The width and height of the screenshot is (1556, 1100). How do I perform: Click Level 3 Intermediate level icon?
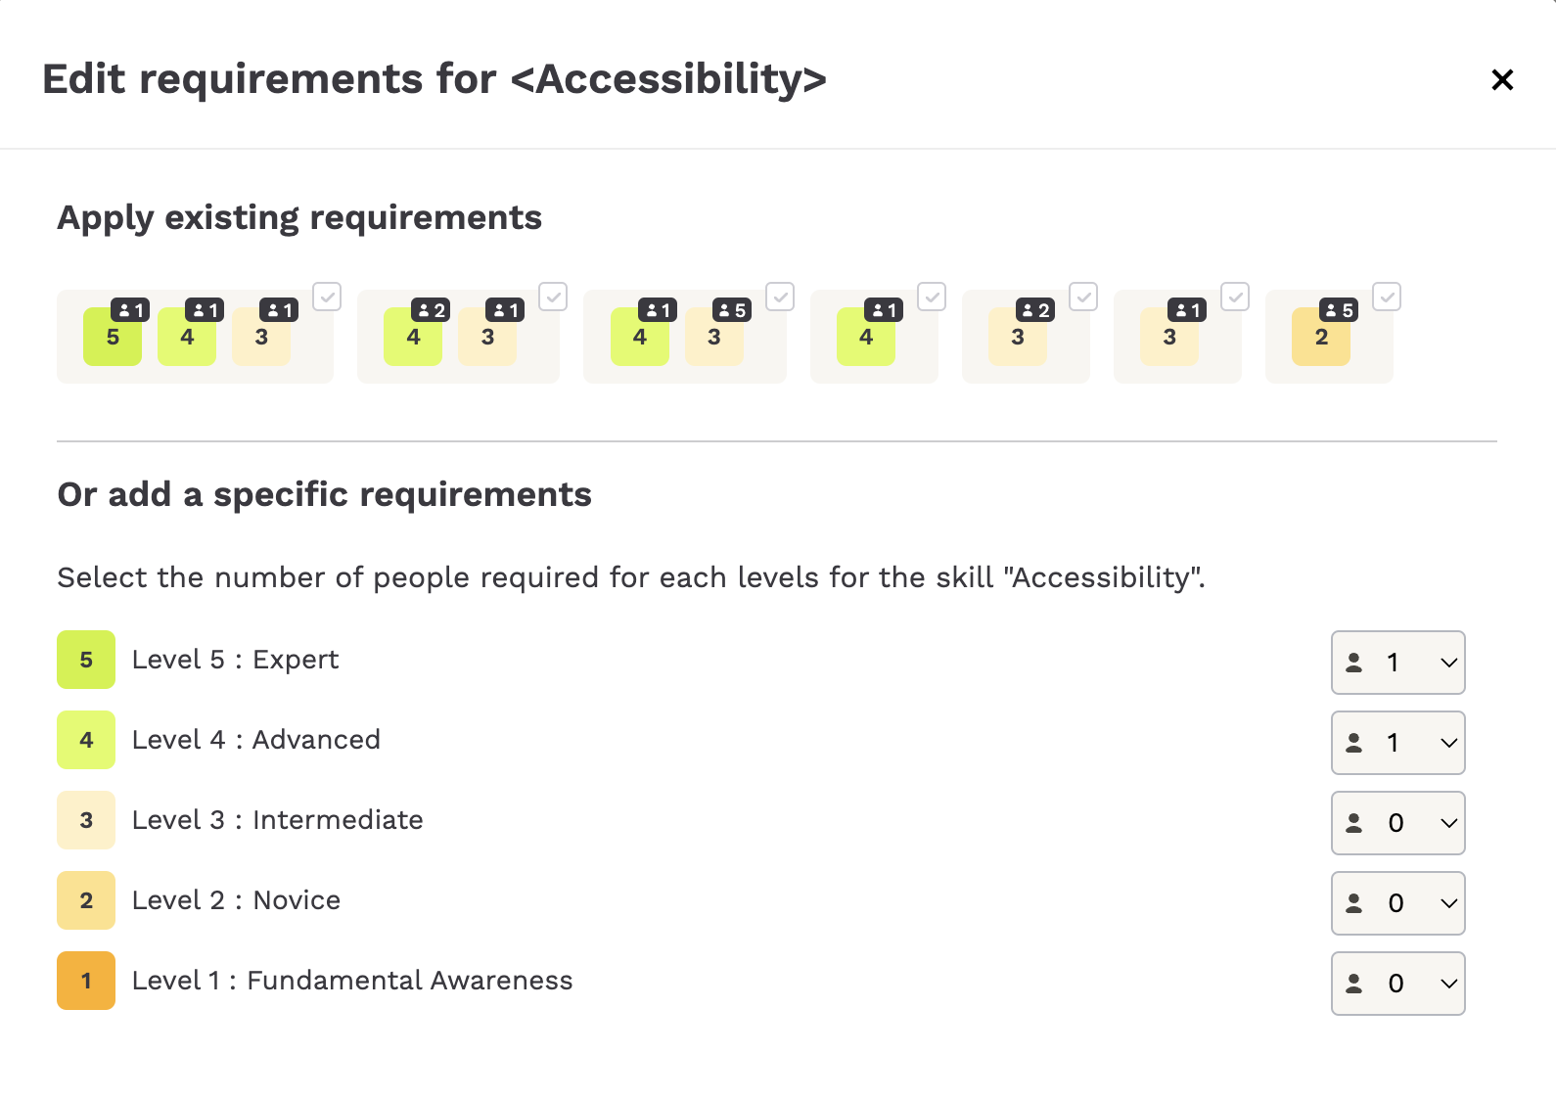[x=86, y=820]
